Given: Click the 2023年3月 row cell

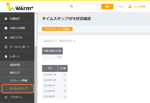Looking at the screenshot, I should 50,96.
